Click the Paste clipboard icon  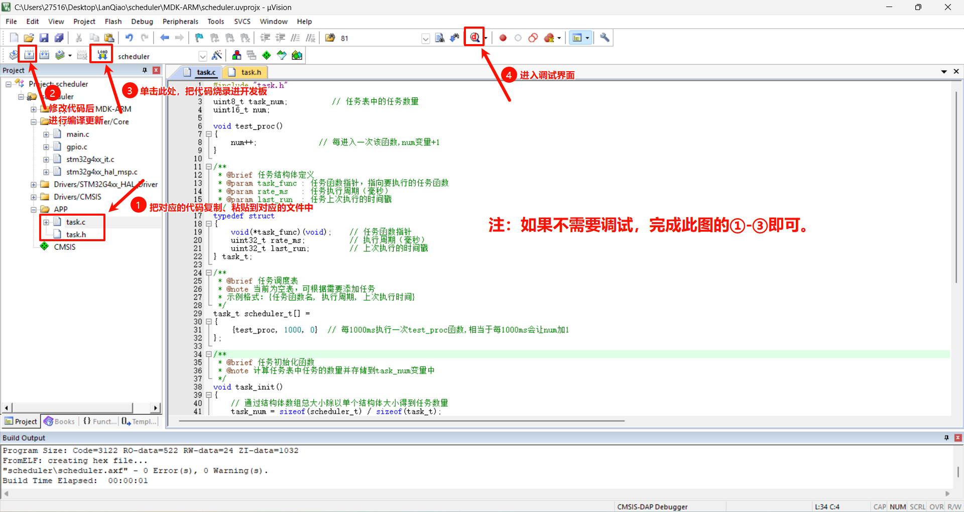[x=109, y=38]
